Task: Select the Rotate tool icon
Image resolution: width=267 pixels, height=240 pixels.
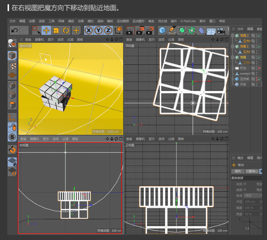Action: tap(66, 30)
